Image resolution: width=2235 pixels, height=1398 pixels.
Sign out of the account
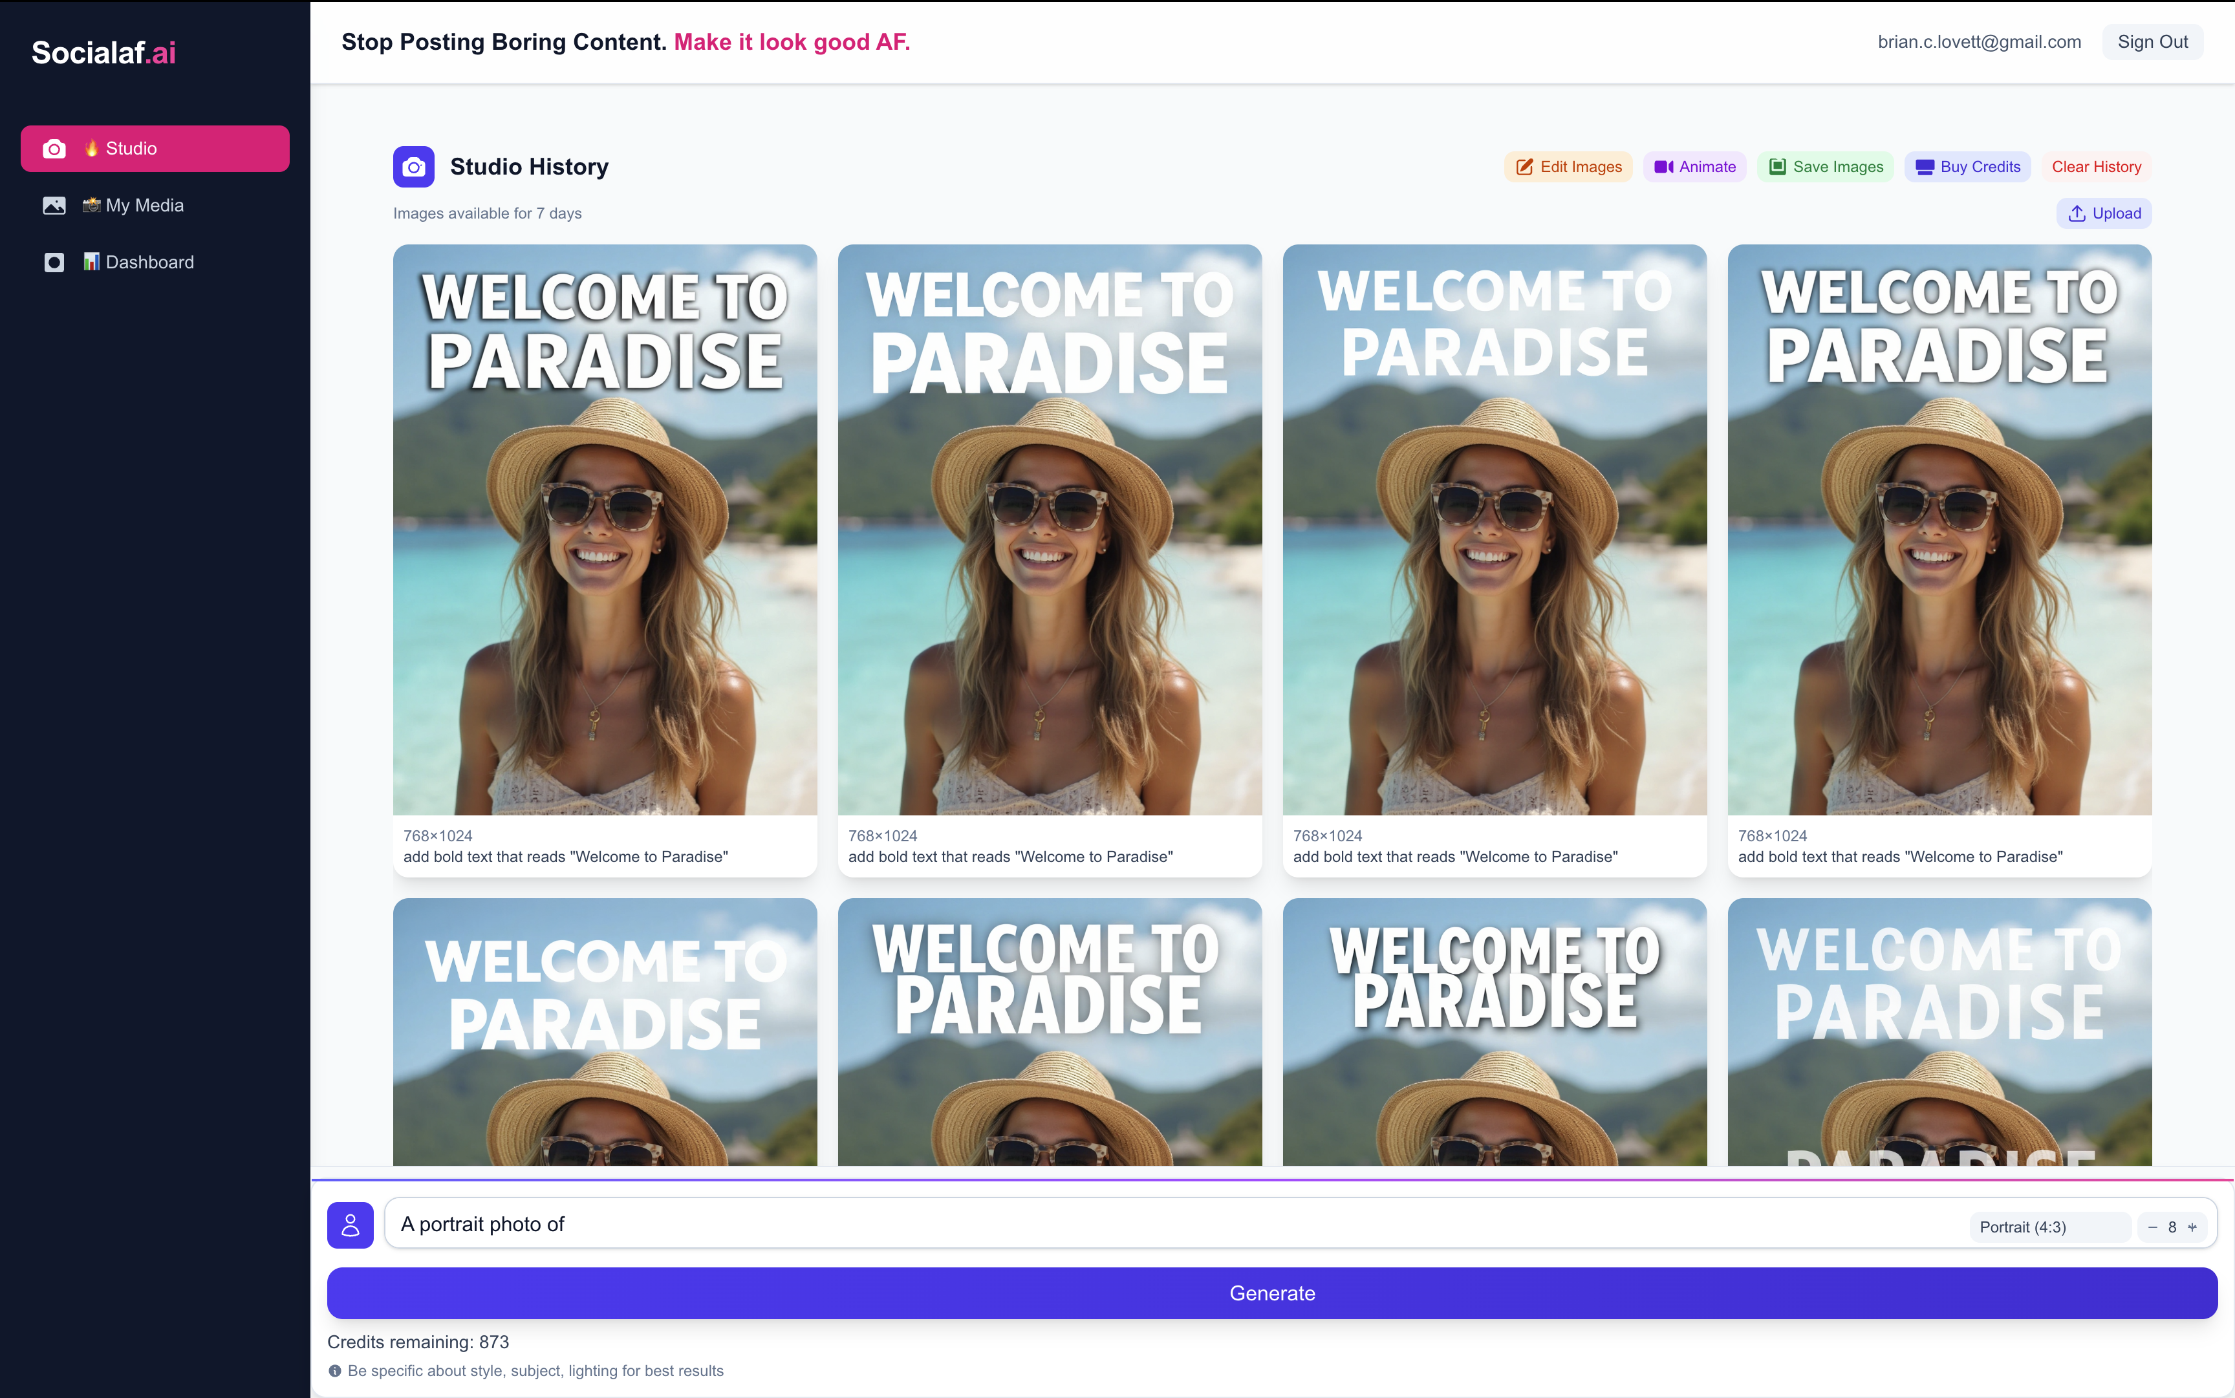pos(2153,41)
